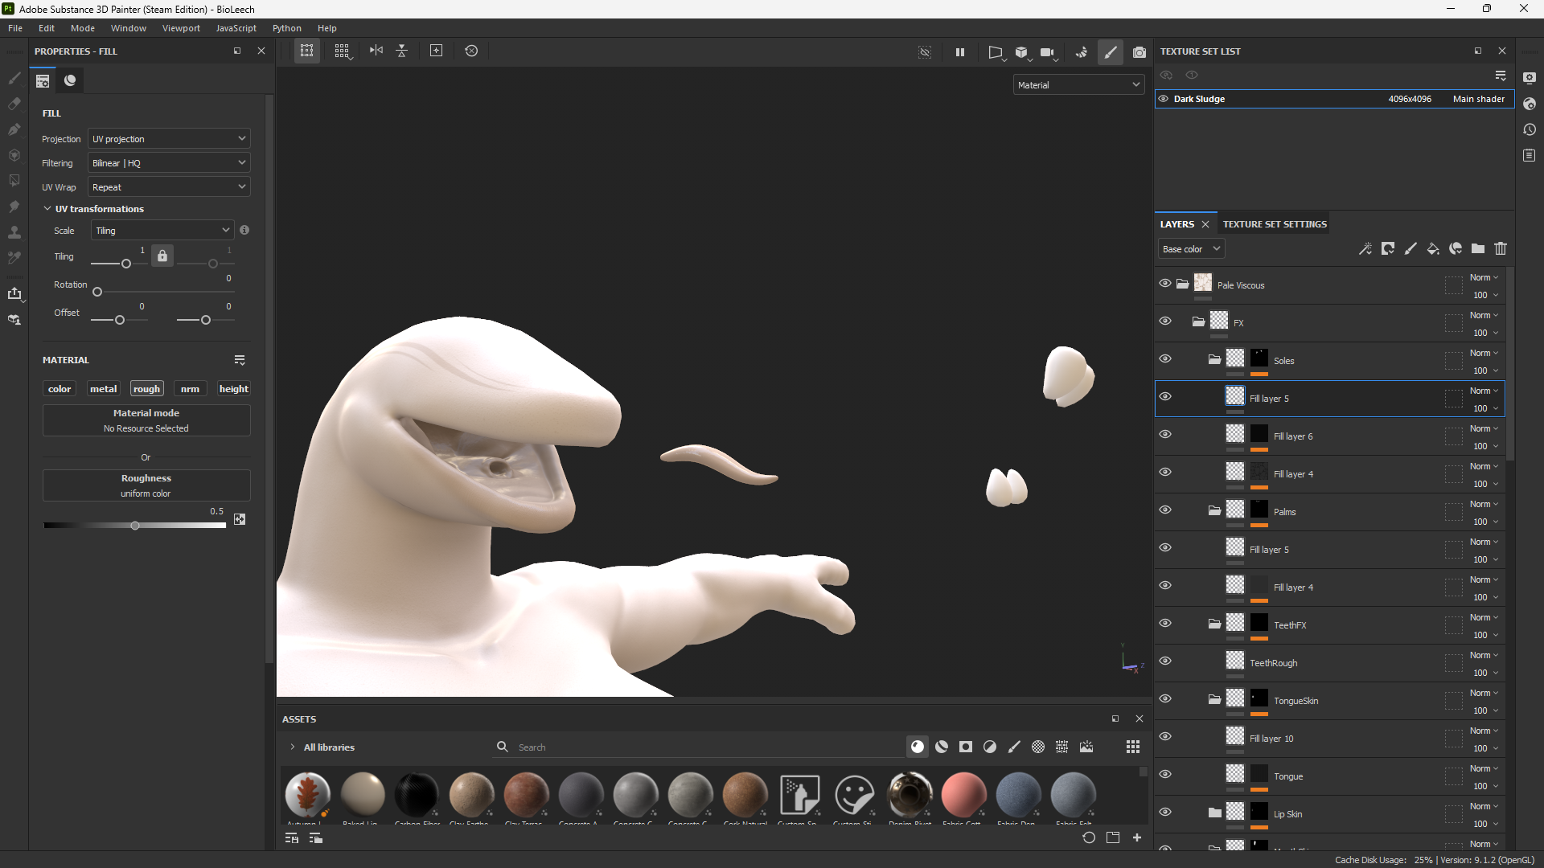Screen dimensions: 1544x868
Task: Switch to Texture Set Settings tab
Action: coord(1275,224)
